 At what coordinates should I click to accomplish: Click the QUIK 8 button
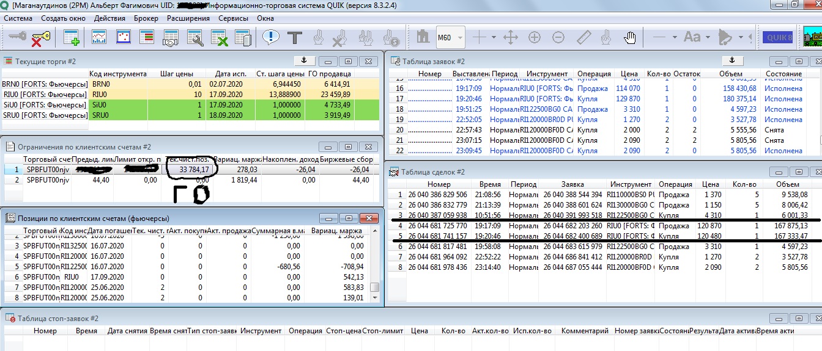778,38
